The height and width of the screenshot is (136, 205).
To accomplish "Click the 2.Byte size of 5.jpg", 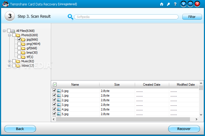I will pos(105,114).
